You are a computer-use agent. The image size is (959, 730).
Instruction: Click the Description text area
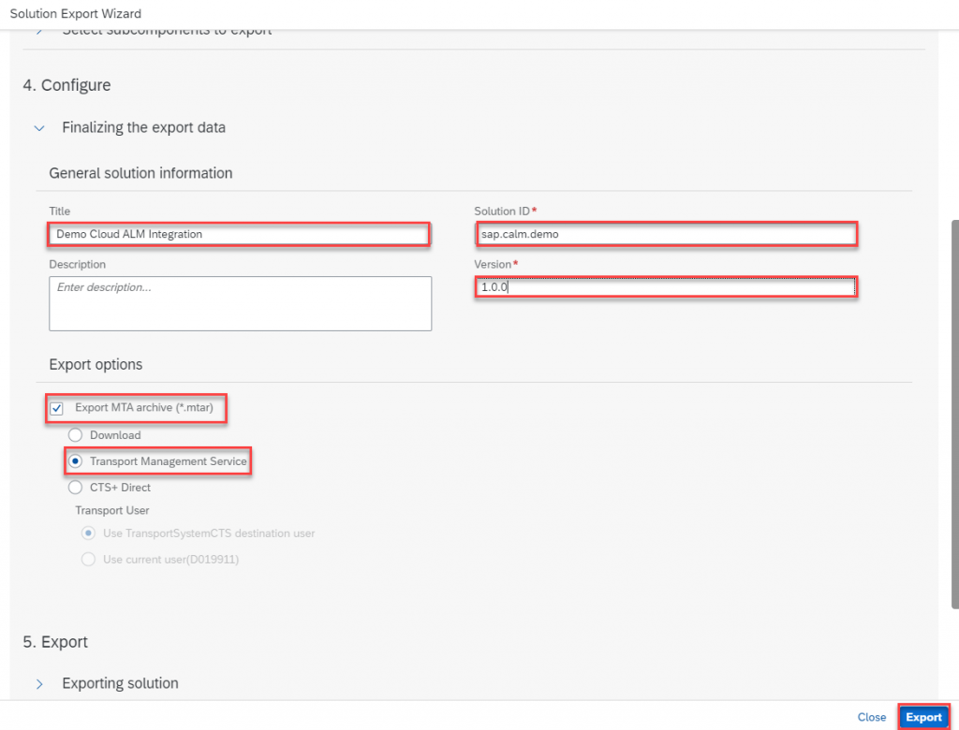241,304
